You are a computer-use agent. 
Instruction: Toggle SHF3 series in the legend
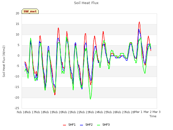pyautogui.click(x=103, y=125)
